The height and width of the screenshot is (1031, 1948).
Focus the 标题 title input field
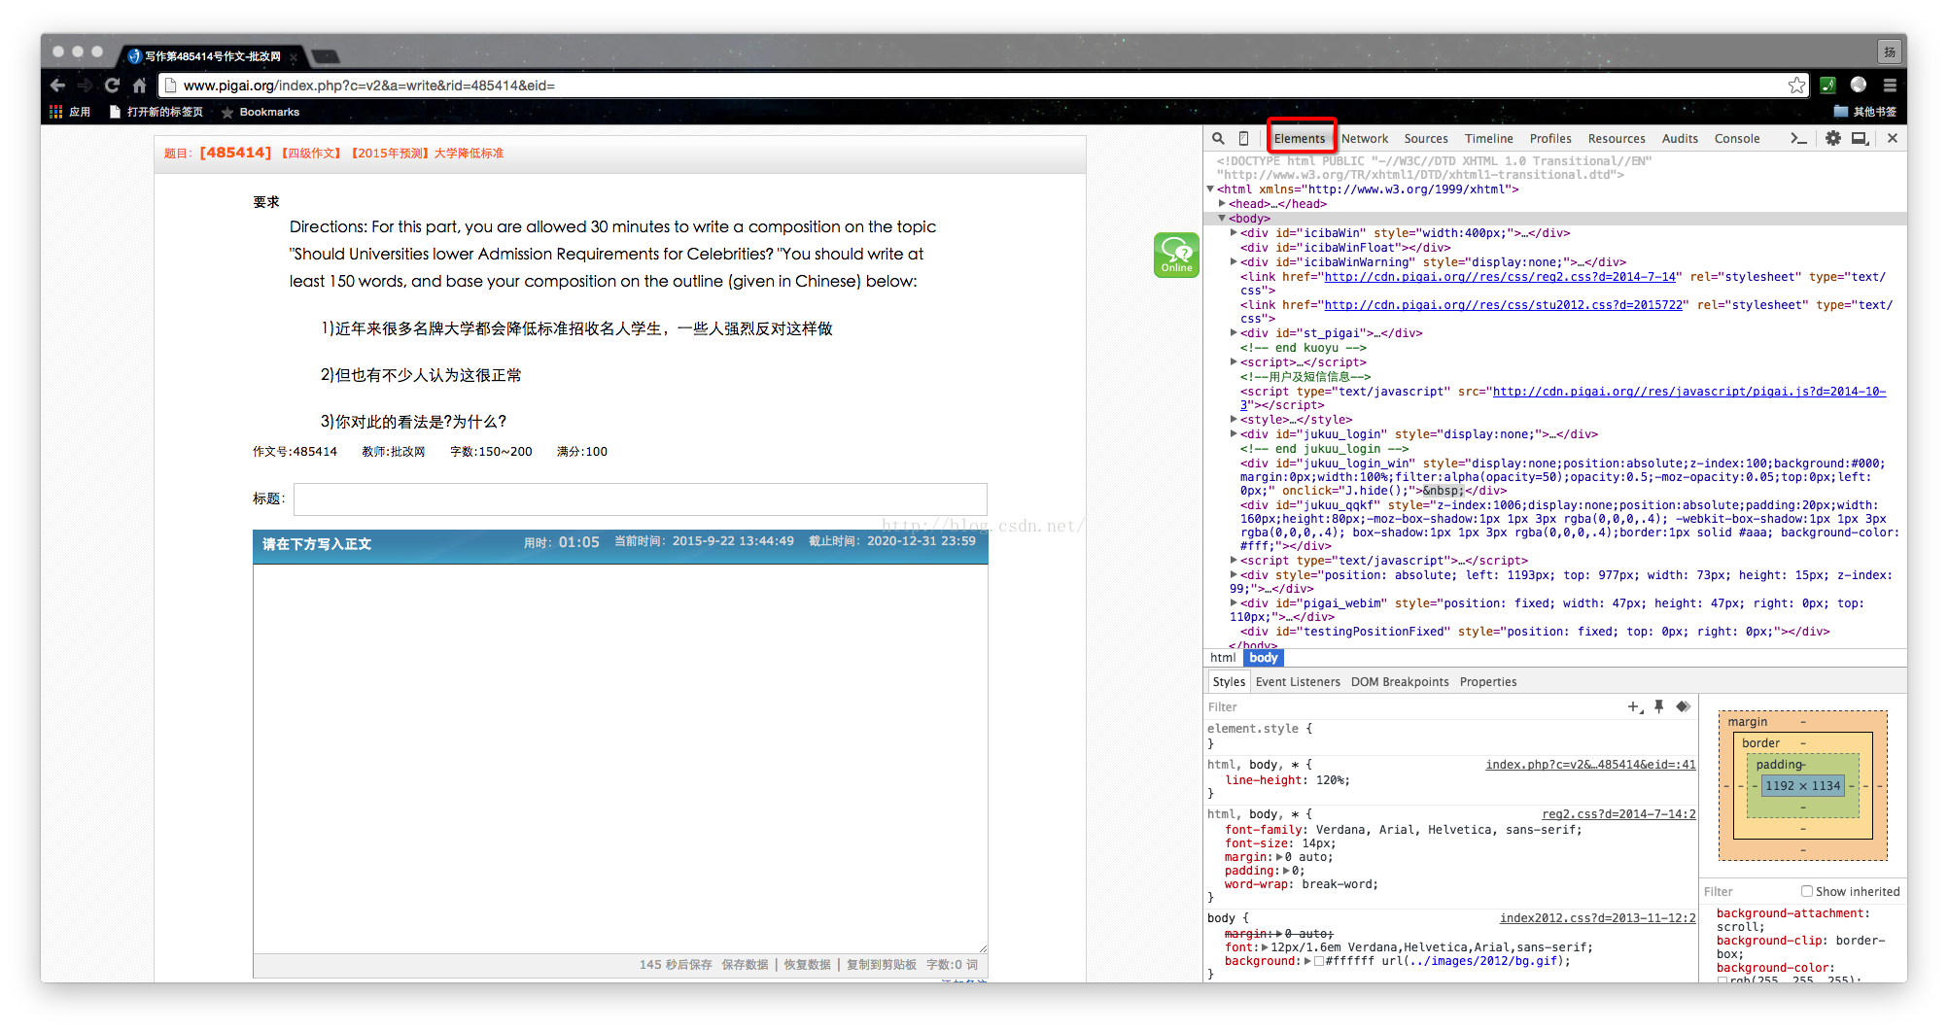641,499
